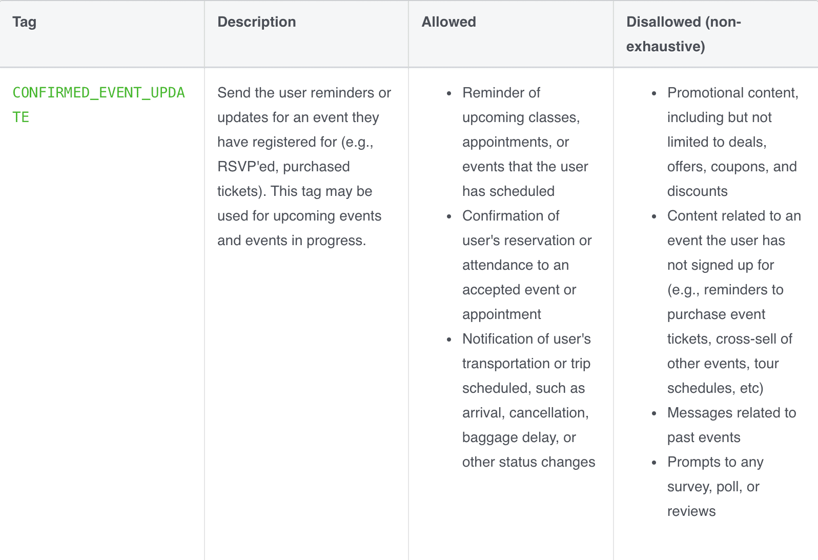The height and width of the screenshot is (560, 818).
Task: Click the 'Notification of user's transportation' bullet item
Action: pyautogui.click(x=528, y=400)
